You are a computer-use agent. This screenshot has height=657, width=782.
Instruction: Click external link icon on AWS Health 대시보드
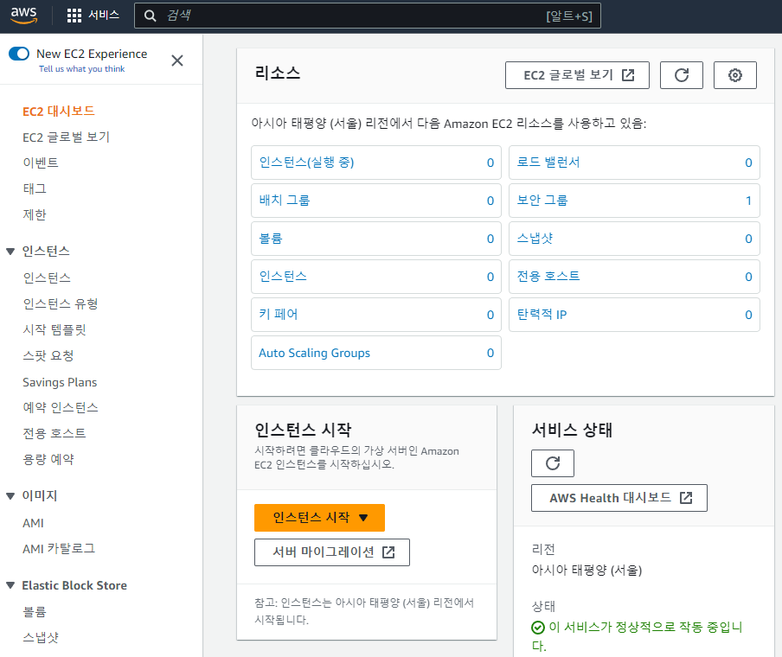[686, 498]
